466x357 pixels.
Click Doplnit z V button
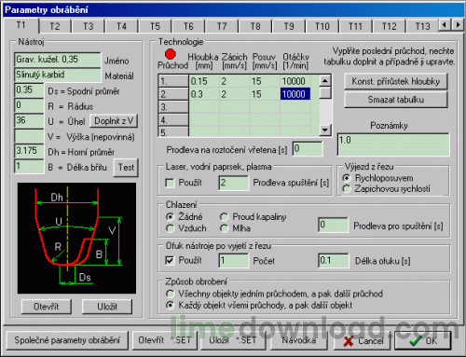(x=114, y=121)
